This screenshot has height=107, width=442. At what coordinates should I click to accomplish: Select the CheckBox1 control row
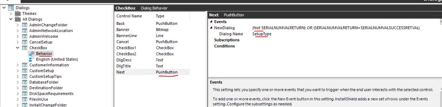coord(152,48)
